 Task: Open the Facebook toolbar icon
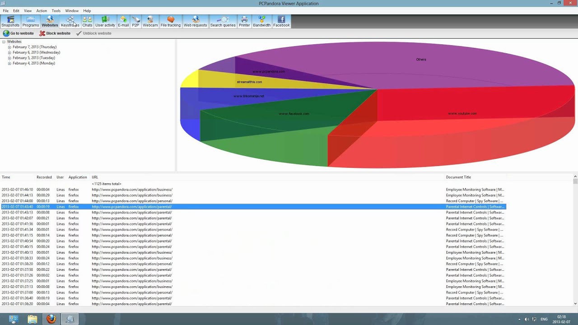281,21
